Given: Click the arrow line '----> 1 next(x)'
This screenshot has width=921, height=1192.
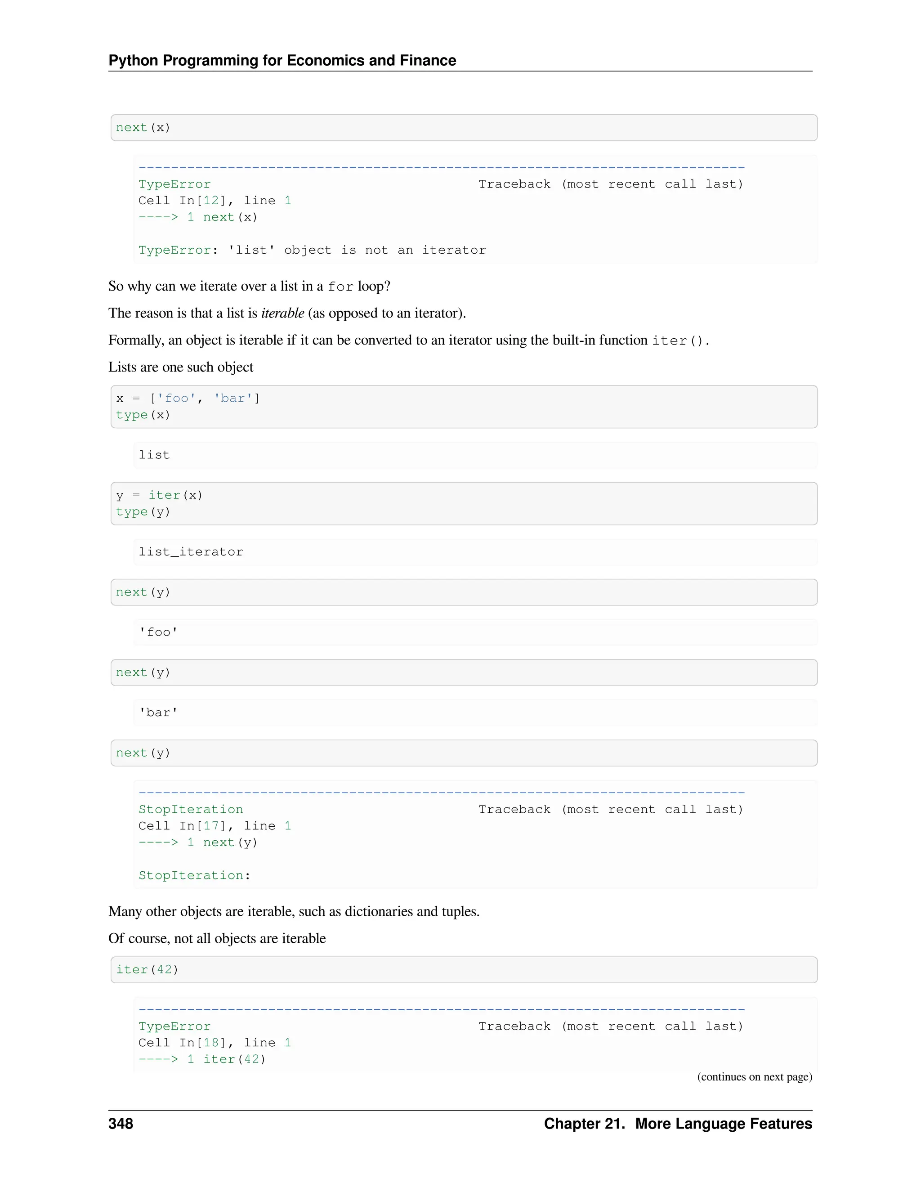Looking at the screenshot, I should coord(198,217).
